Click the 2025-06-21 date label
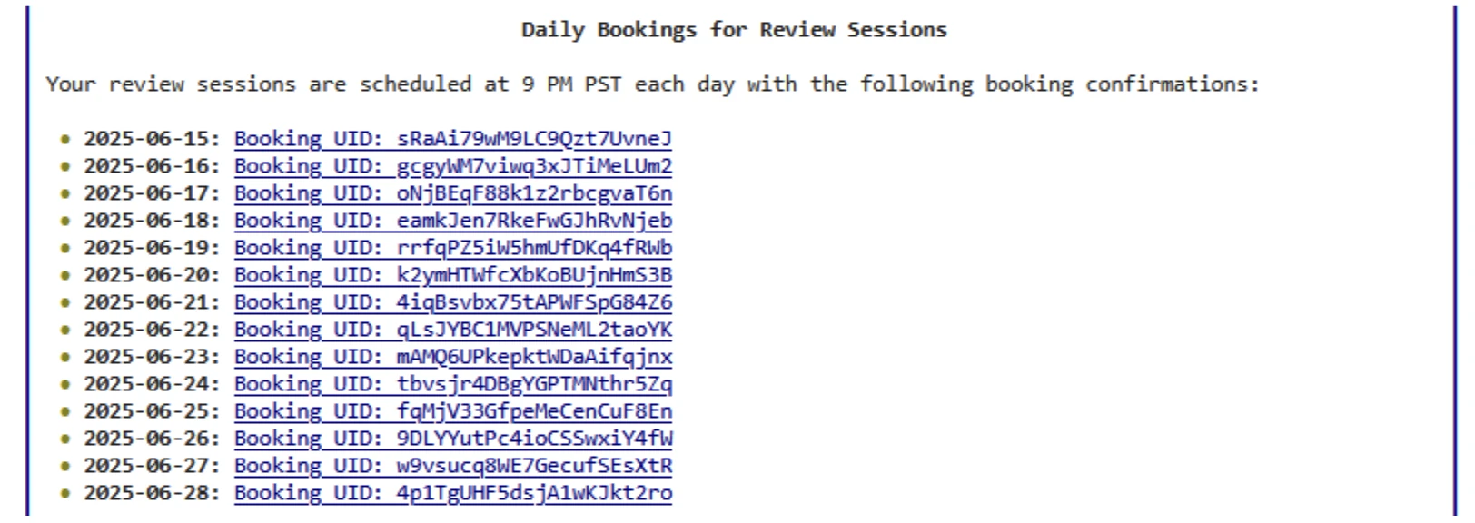This screenshot has width=1475, height=523. [152, 302]
